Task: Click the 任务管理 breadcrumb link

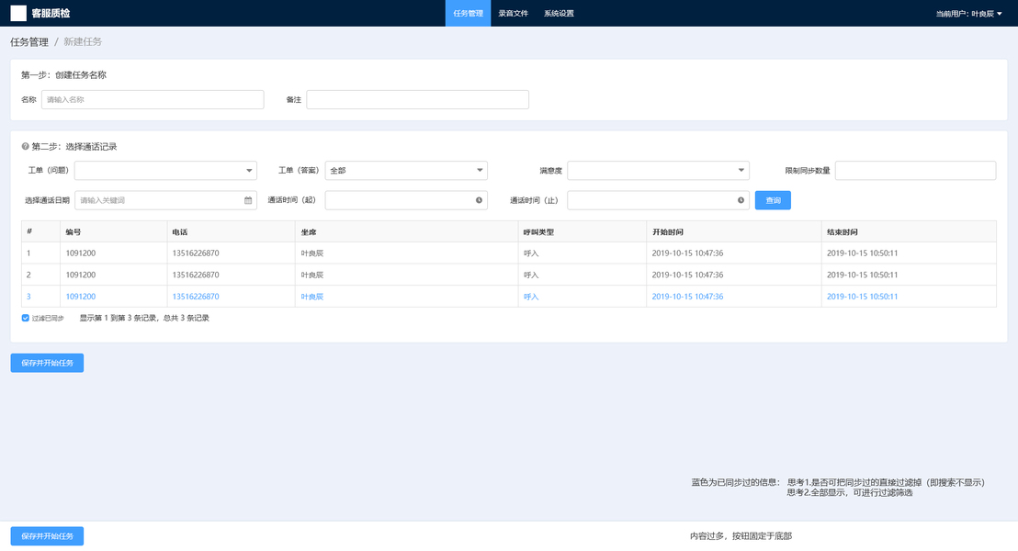Action: point(29,42)
